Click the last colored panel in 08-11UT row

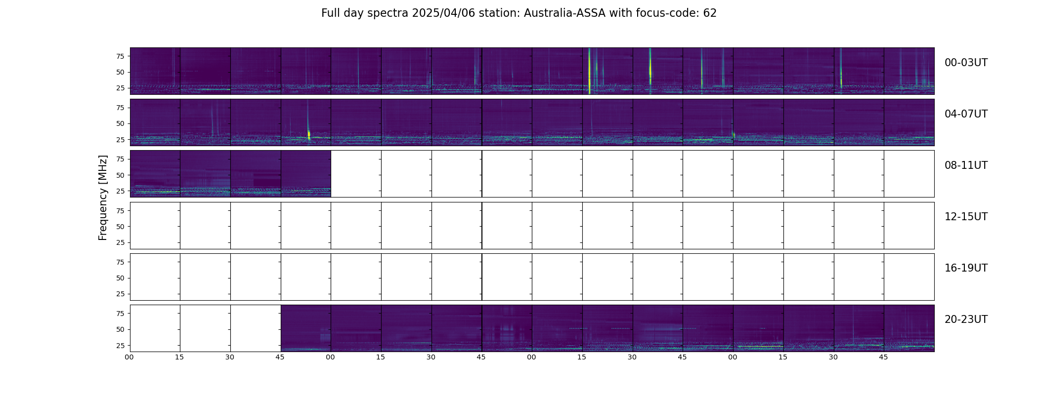coord(306,174)
